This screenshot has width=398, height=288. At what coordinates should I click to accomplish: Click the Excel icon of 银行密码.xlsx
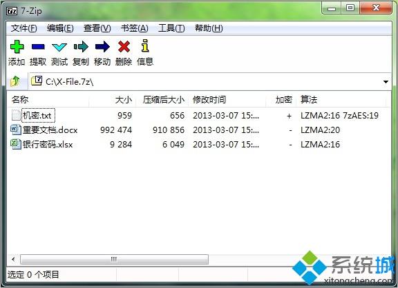[16, 144]
